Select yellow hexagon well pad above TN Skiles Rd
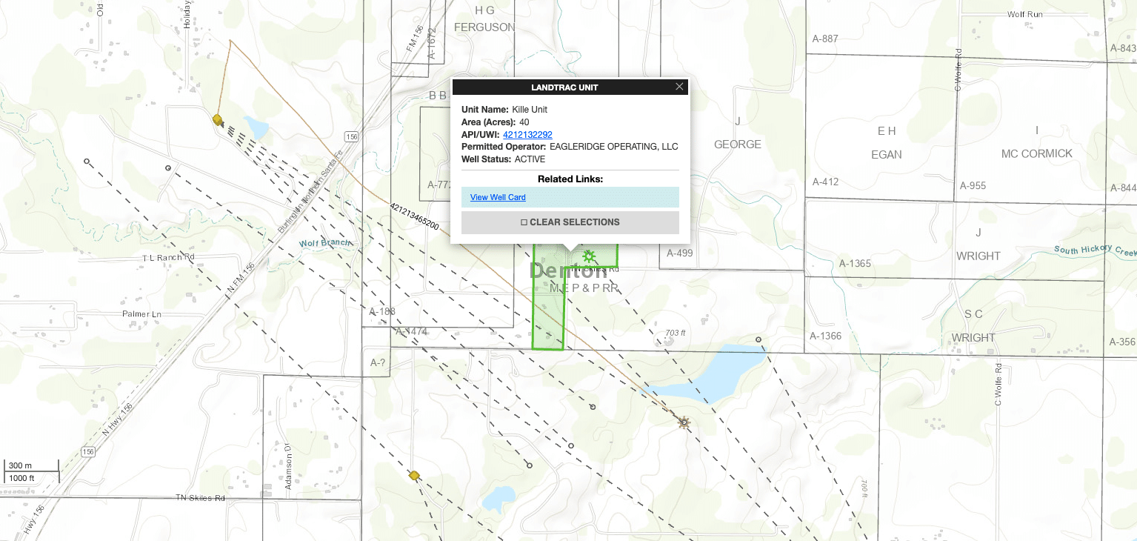Image resolution: width=1137 pixels, height=541 pixels. coord(415,475)
